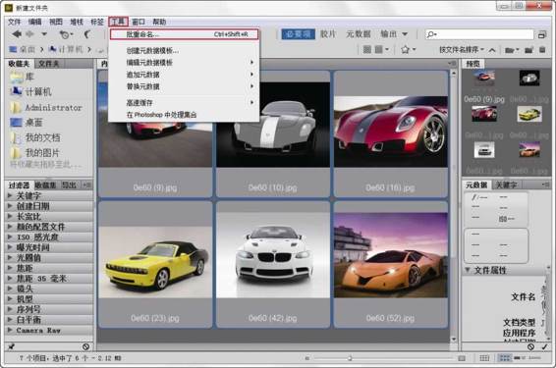Choose 在 Photoshop 中处理集合

pyautogui.click(x=184, y=115)
